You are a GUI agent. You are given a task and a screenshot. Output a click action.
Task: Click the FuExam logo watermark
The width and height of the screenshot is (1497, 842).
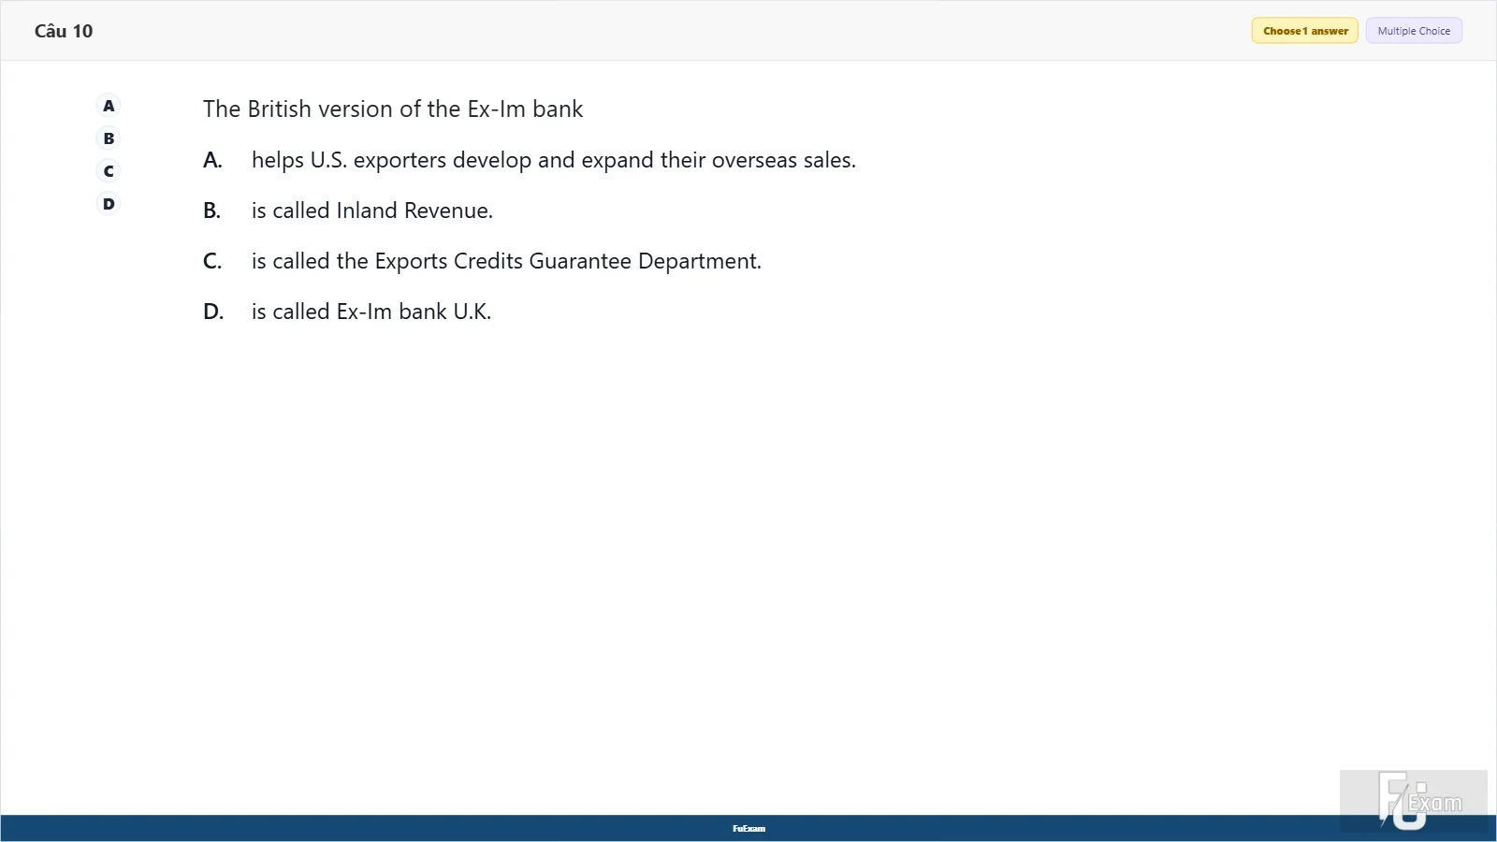pyautogui.click(x=1413, y=801)
